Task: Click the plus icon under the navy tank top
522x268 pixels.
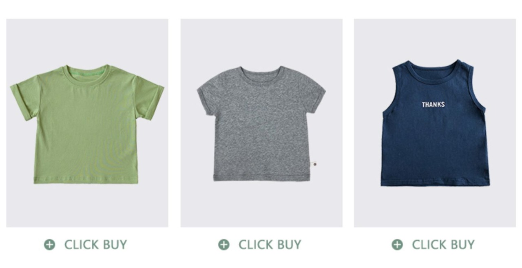Action: click(397, 244)
